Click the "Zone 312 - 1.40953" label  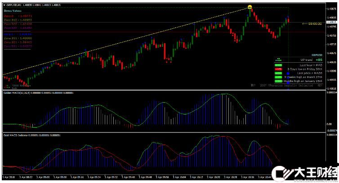[x=18, y=20]
